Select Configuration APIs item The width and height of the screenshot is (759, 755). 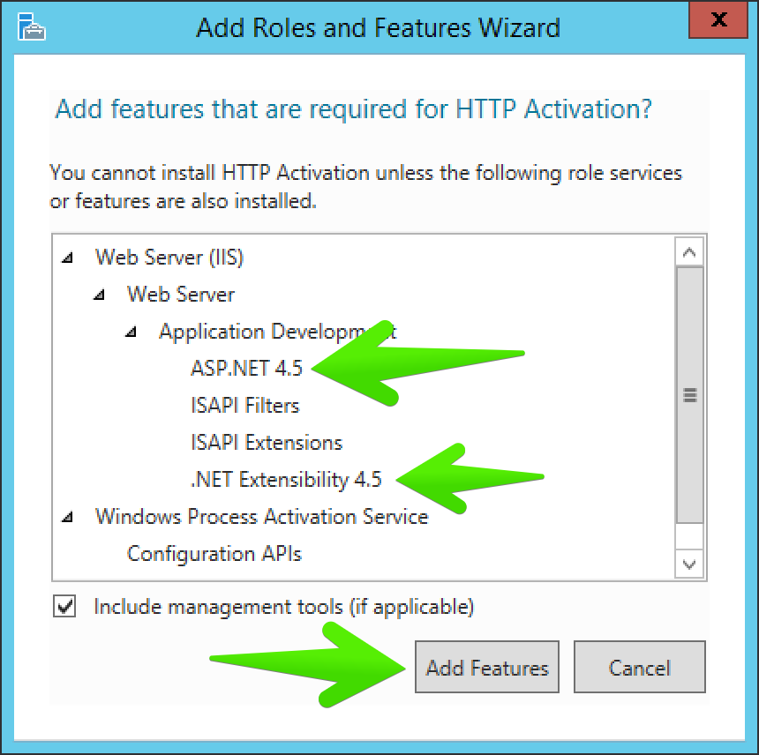(214, 554)
